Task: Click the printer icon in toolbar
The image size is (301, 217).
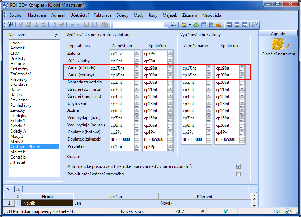Action: tap(28, 25)
